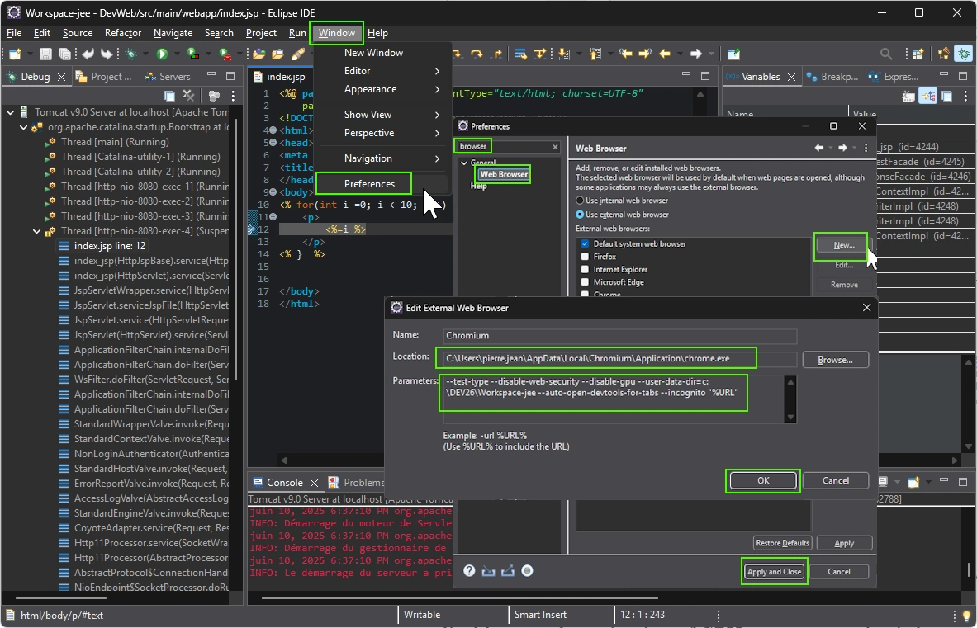Image resolution: width=977 pixels, height=628 pixels.
Task: Click the editor horizontal scrollbar left arrow
Action: 284,460
